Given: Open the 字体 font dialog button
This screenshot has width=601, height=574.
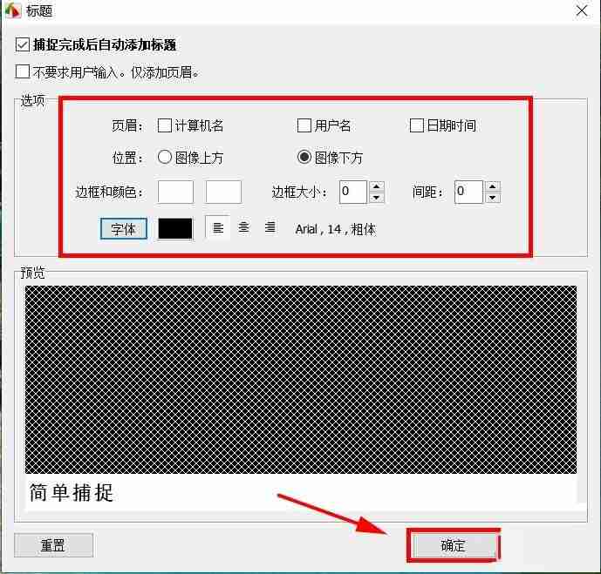Looking at the screenshot, I should (123, 229).
